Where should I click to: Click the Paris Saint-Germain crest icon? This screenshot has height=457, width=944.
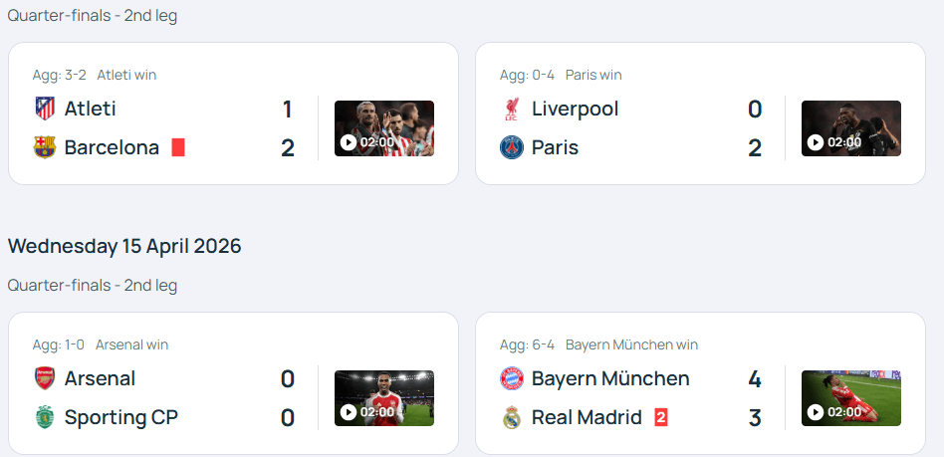(x=512, y=148)
